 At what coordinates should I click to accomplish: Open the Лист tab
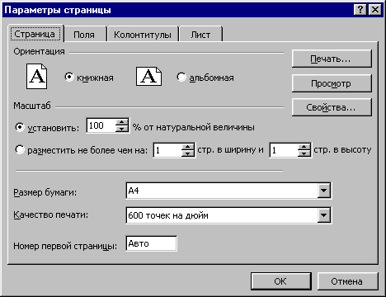pos(200,35)
